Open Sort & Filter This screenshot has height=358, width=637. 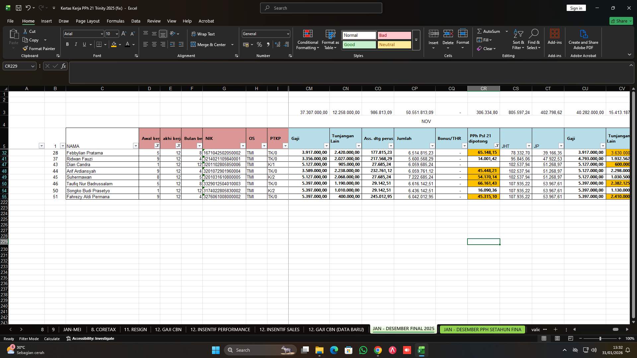tap(518, 39)
